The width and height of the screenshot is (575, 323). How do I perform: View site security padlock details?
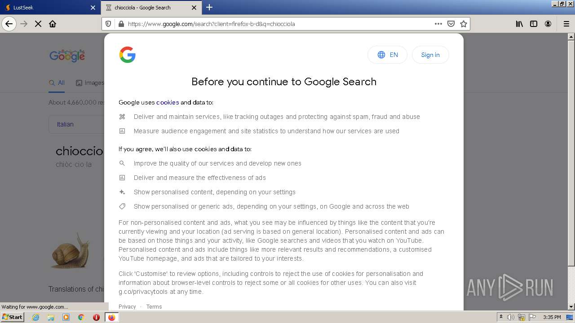120,24
